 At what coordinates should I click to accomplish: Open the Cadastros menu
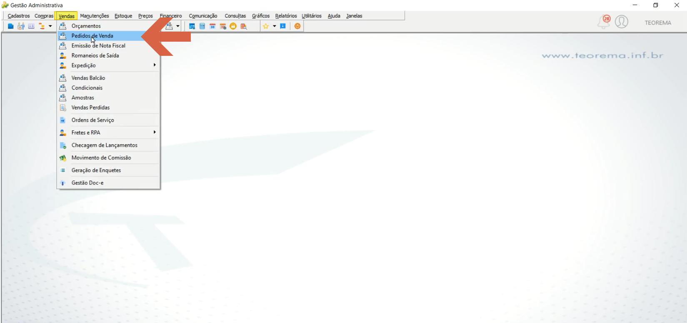[x=19, y=16]
